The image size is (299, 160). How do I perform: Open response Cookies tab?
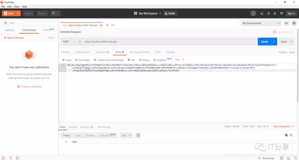pyautogui.click(x=73, y=127)
